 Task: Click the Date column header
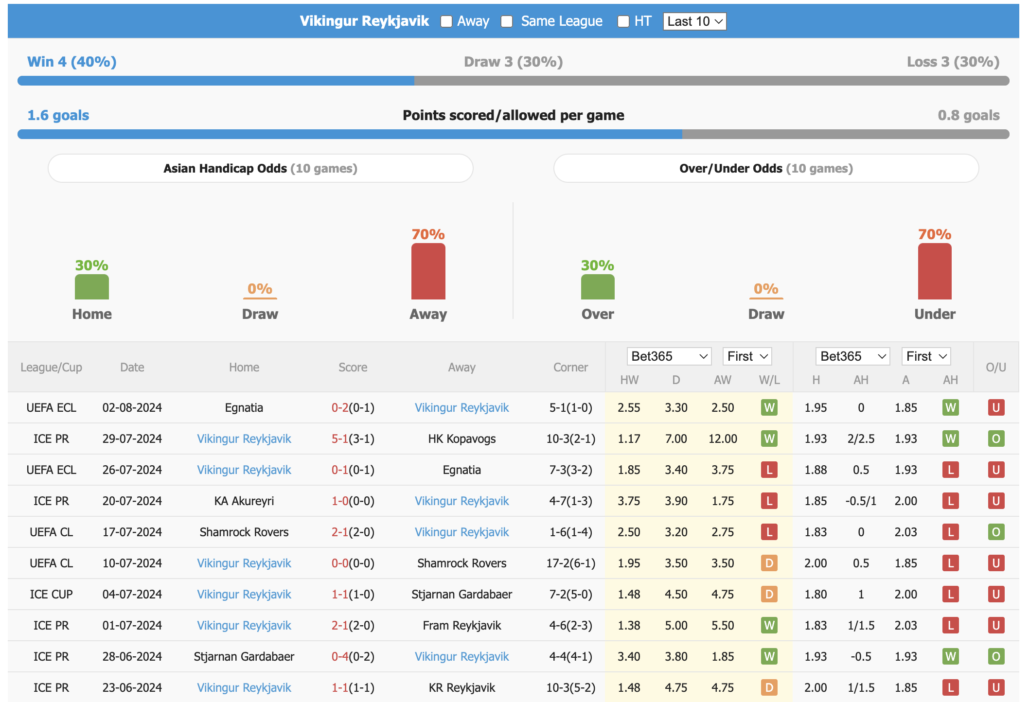(132, 368)
